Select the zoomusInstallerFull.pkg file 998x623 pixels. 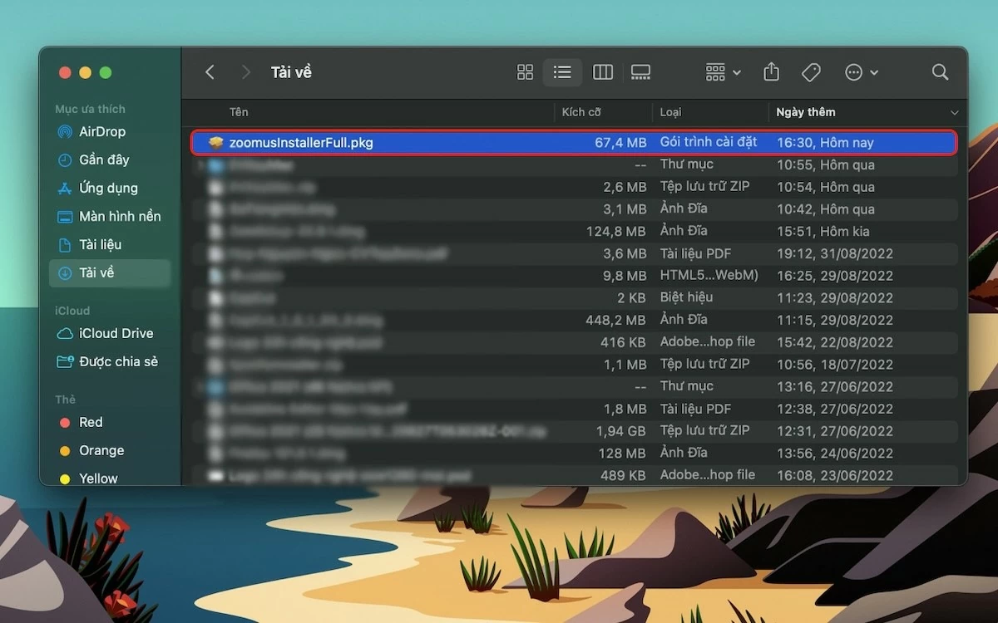coord(301,143)
